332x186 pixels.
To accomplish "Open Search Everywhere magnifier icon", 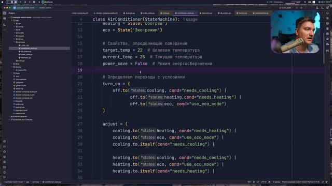I will [322, 8].
